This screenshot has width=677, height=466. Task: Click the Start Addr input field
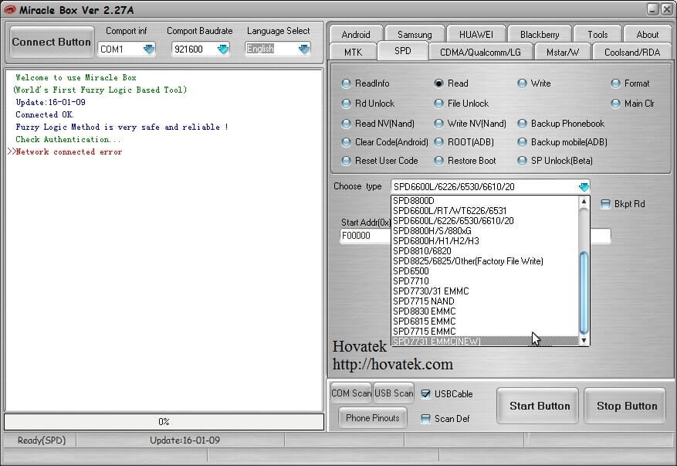[x=365, y=236]
